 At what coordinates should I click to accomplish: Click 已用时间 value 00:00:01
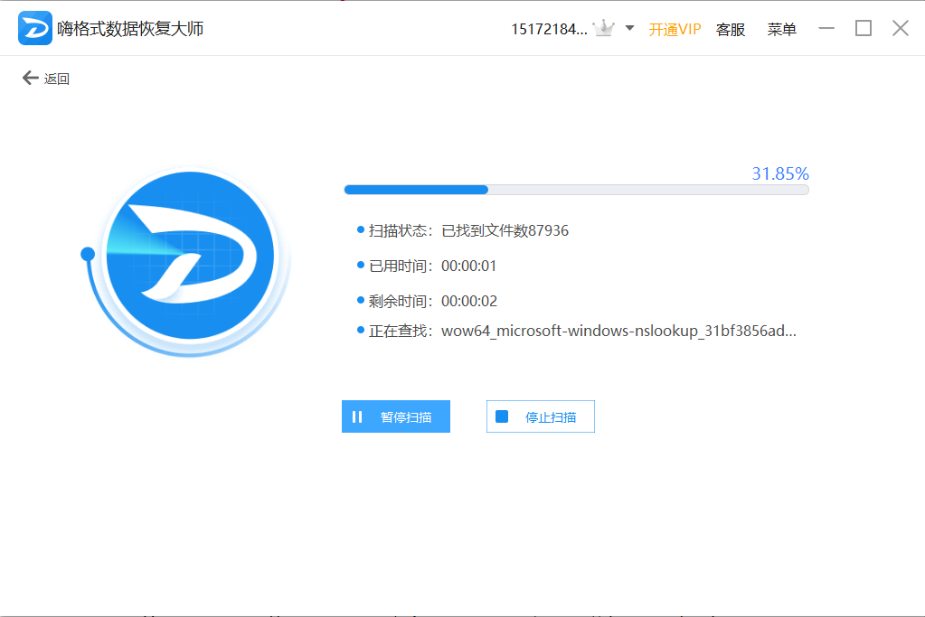point(468,266)
